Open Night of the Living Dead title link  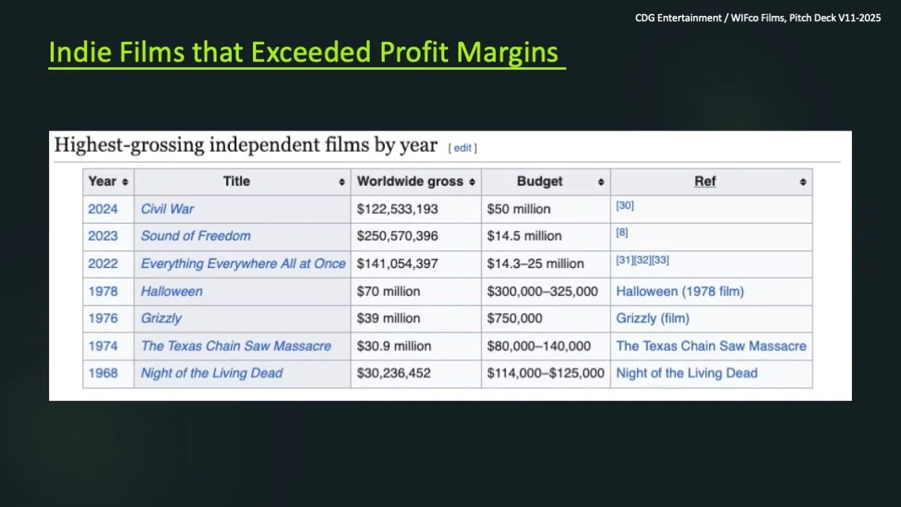(x=212, y=373)
